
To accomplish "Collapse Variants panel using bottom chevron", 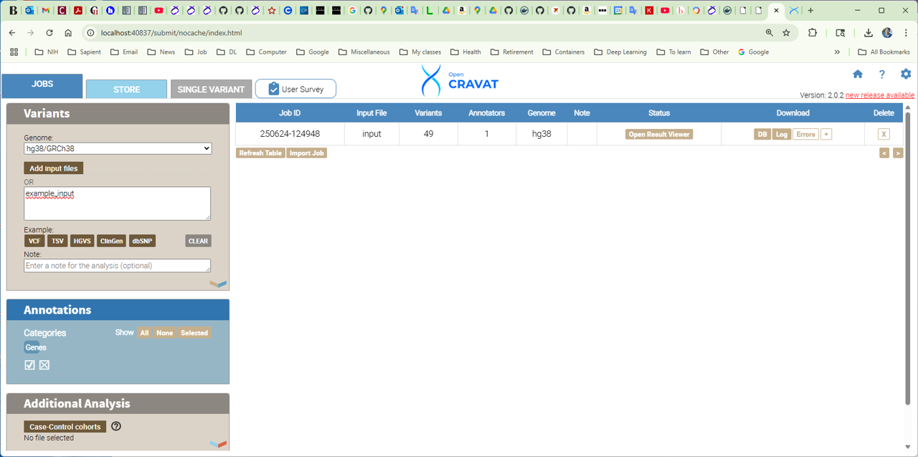I will point(218,284).
